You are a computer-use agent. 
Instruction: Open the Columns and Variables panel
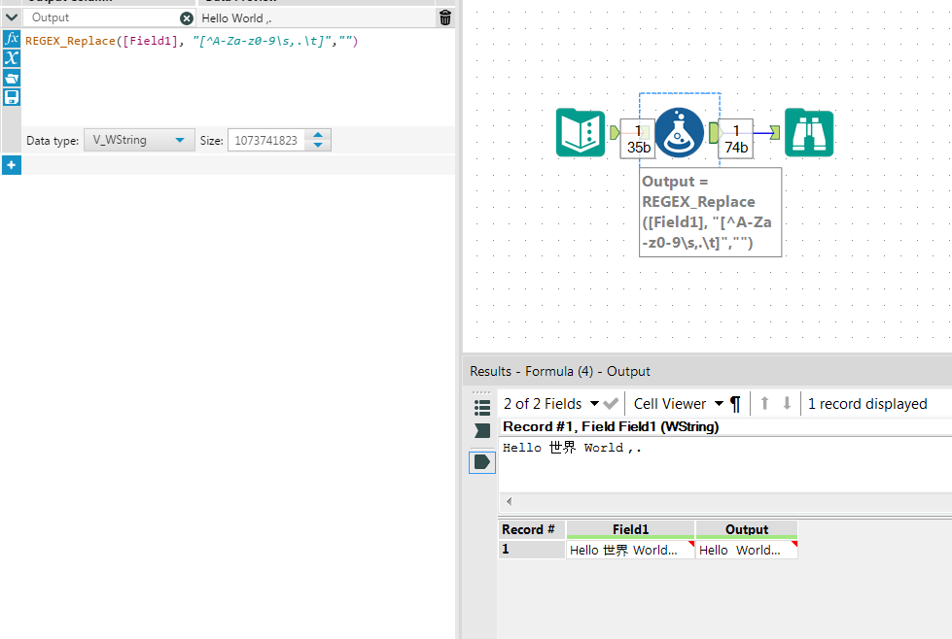12,57
